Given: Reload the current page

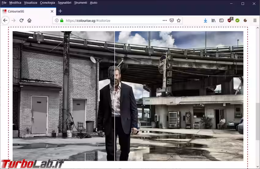Looking at the screenshot, I should click(21, 21).
